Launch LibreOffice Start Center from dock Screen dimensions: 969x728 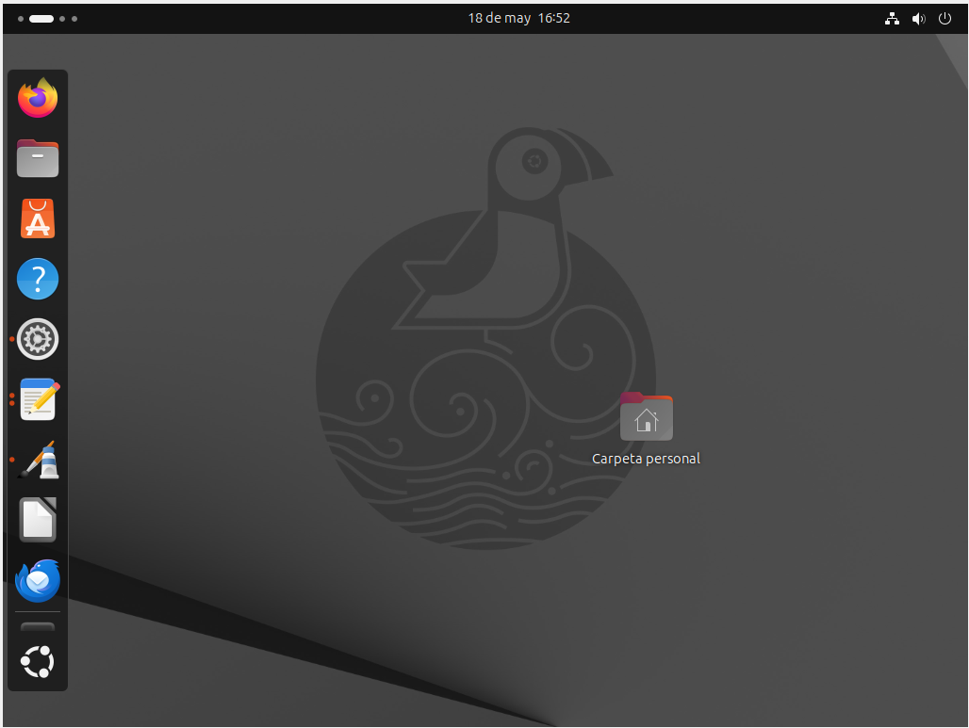[x=38, y=520]
